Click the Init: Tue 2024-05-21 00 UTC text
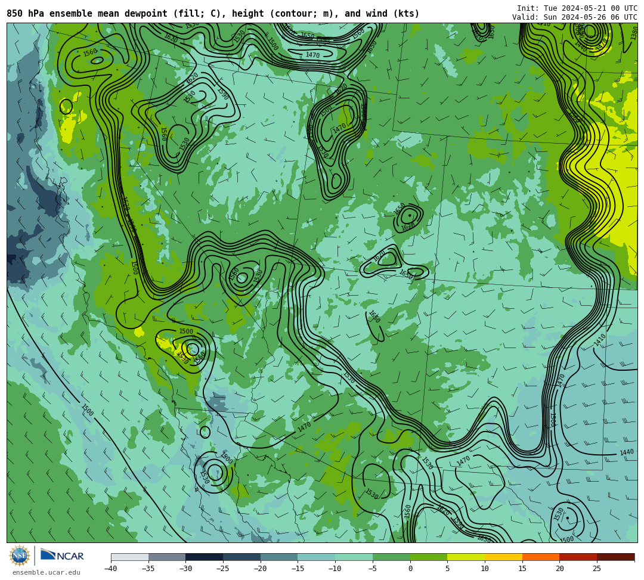The height and width of the screenshot is (580, 644). pos(577,8)
